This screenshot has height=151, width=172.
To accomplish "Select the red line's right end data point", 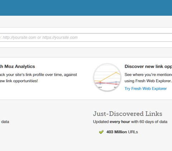I will (x=116, y=84).
